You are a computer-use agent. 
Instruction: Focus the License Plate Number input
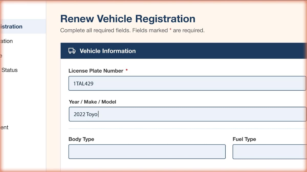[x=187, y=83]
